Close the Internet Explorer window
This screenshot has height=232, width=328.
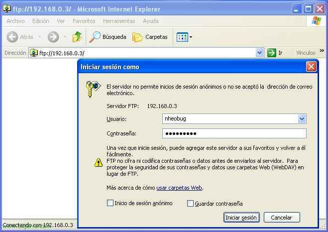pyautogui.click(x=320, y=9)
